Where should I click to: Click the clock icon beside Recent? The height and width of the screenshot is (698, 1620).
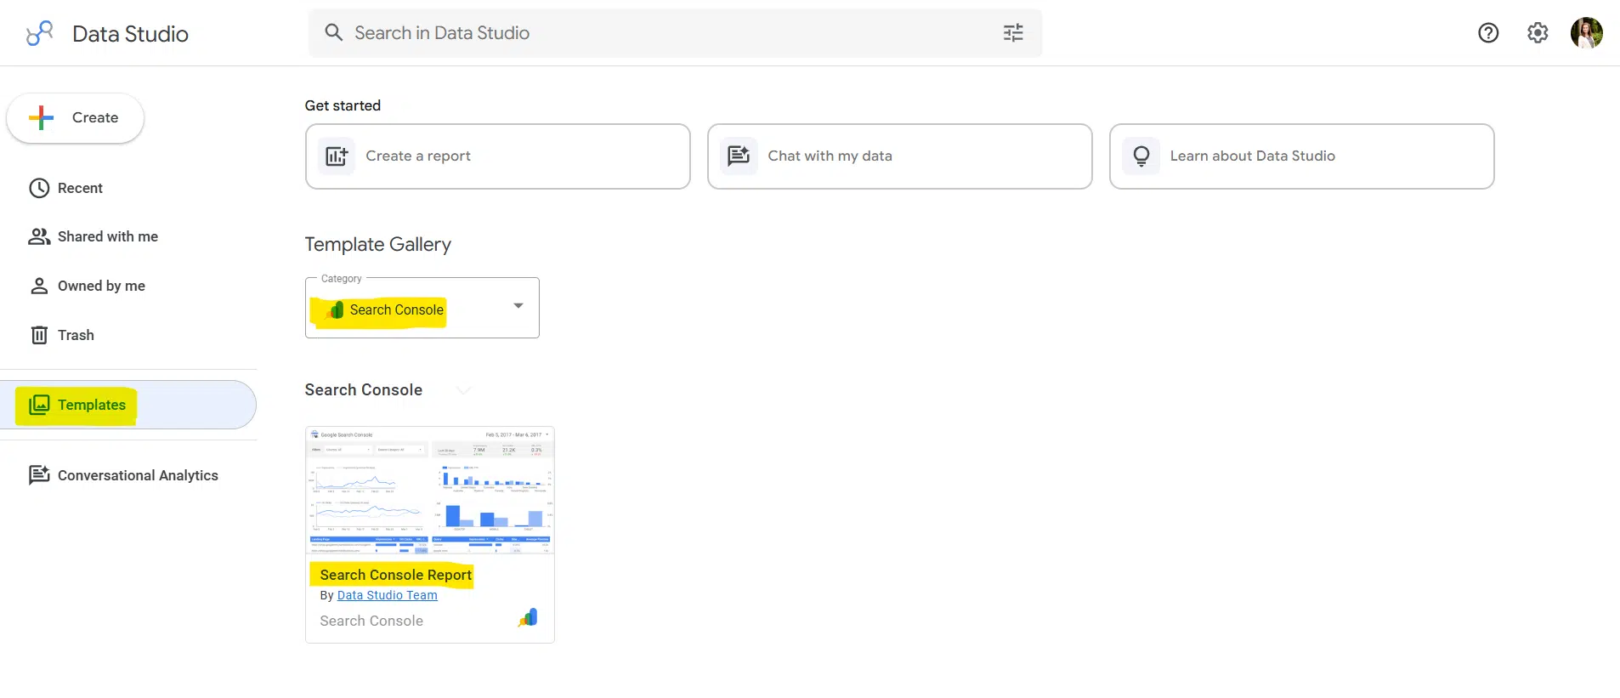pos(39,188)
